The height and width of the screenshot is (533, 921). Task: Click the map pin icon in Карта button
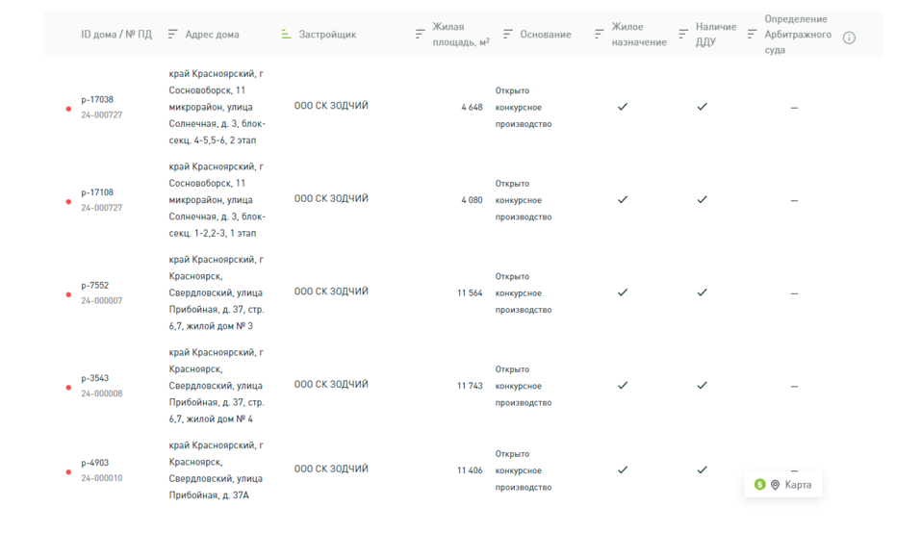(x=776, y=485)
